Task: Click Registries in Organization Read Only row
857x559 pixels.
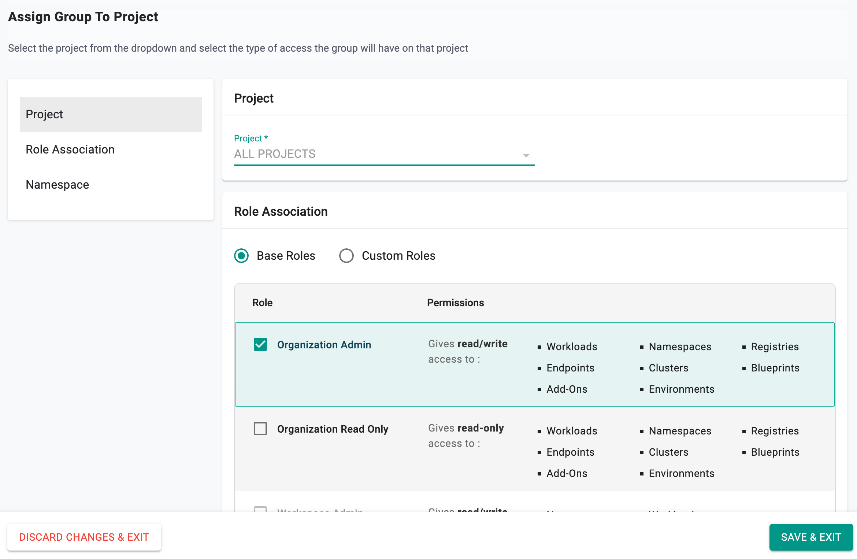Action: tap(775, 431)
